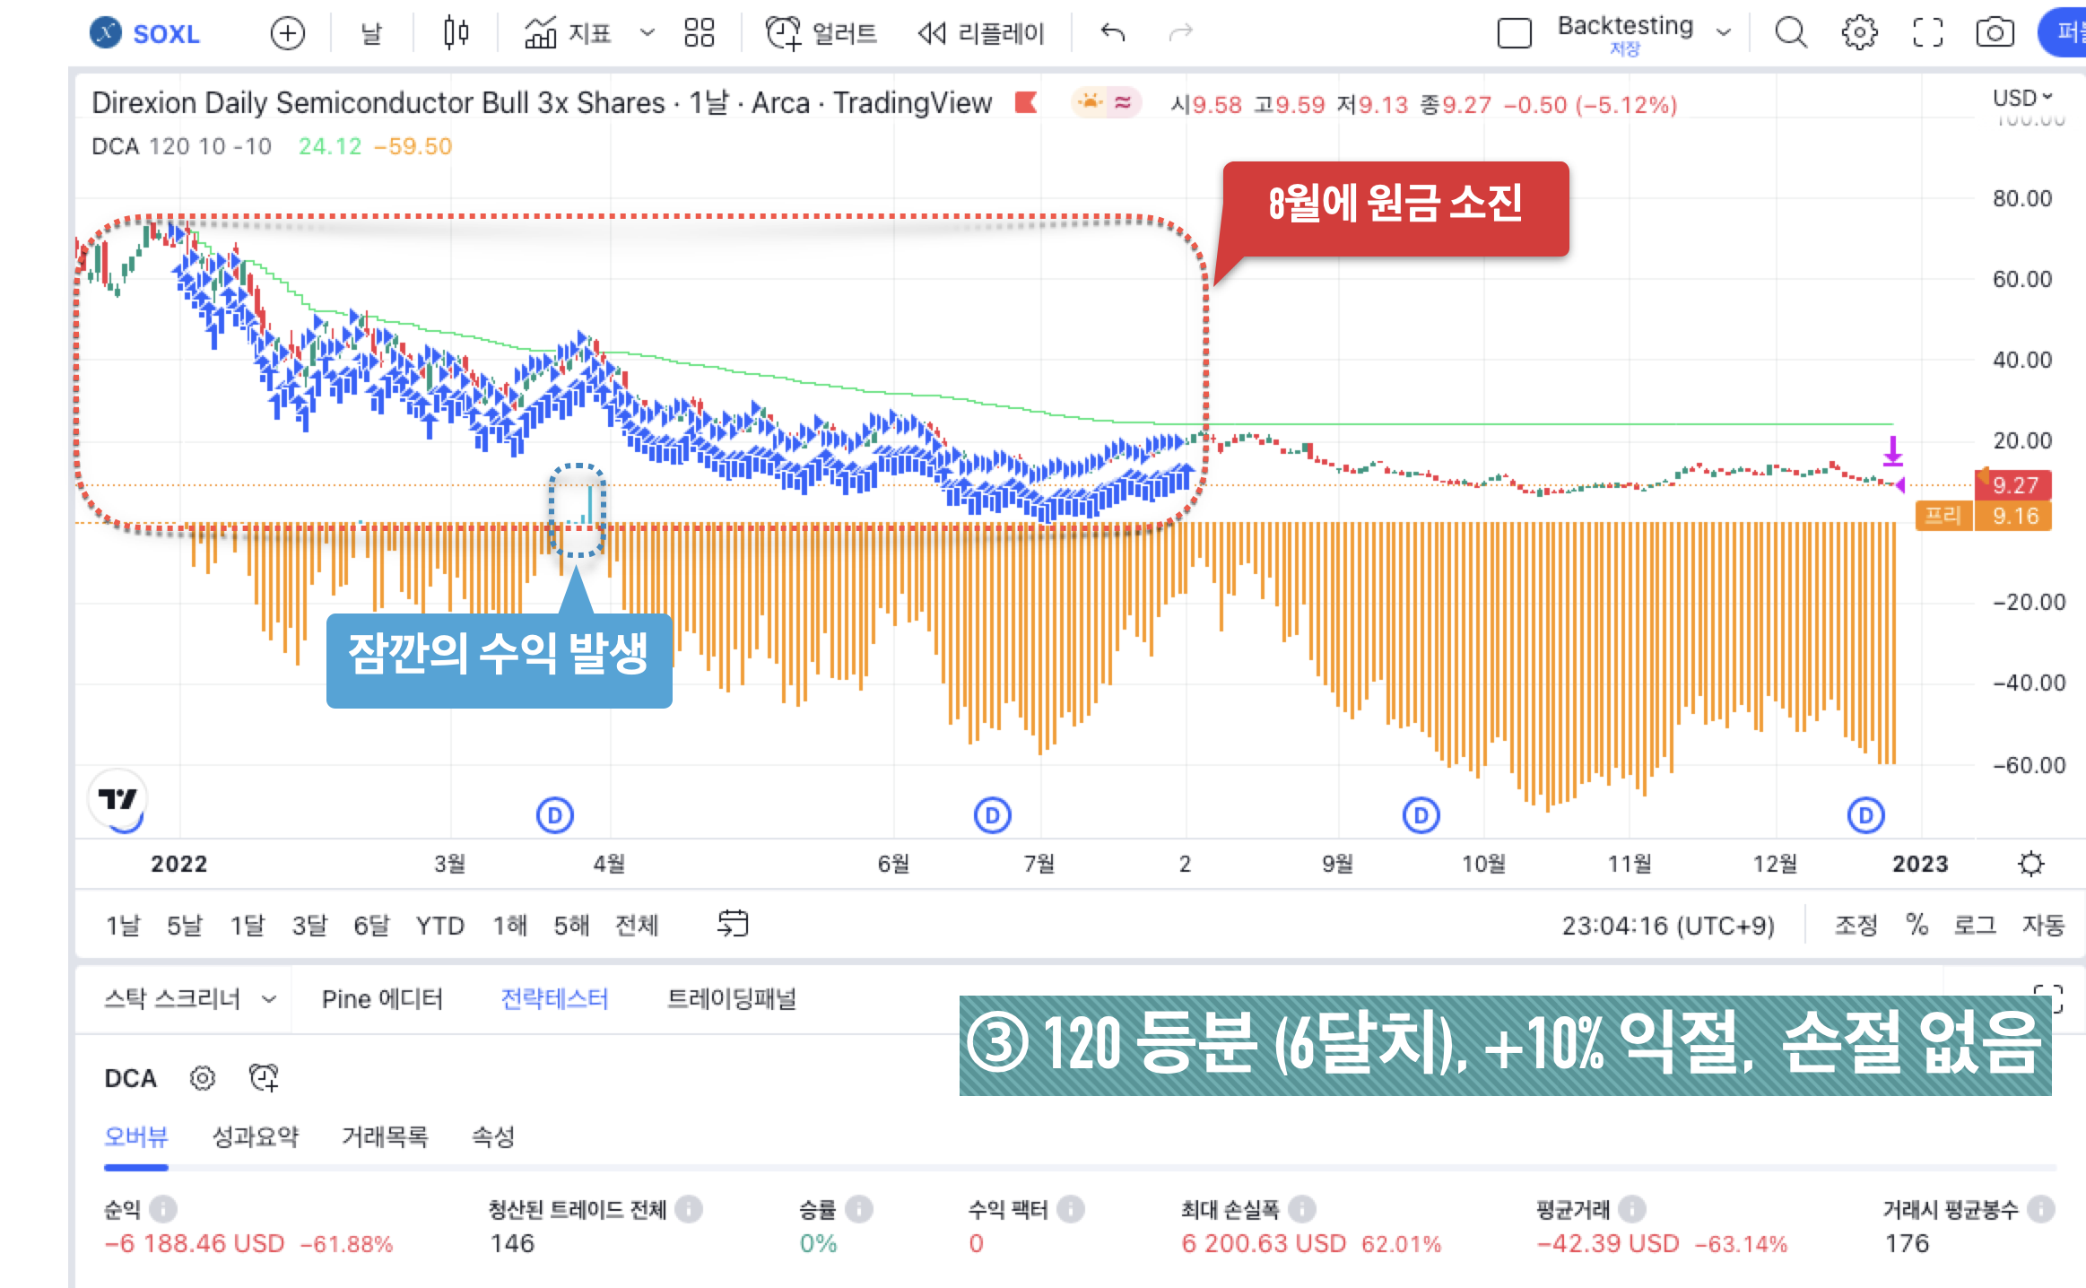Open DCA strategy settings gear

[x=202, y=1078]
